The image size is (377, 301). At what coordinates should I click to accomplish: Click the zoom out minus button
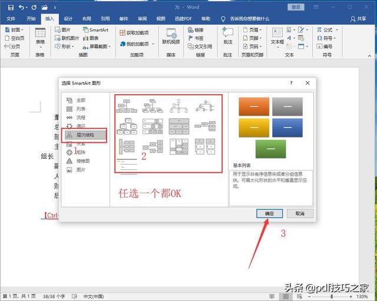tap(309, 297)
